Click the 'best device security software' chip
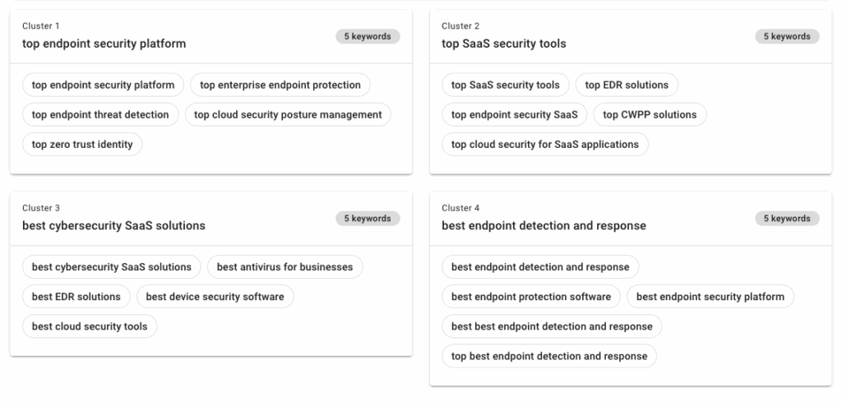This screenshot has width=842, height=402. 215,297
